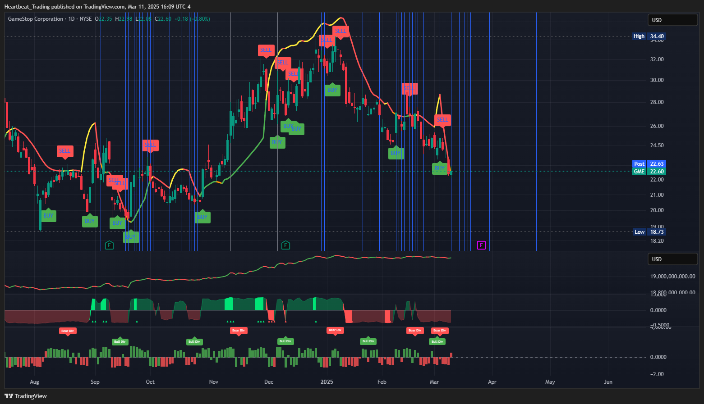Click the Bear Div label above 2025
Viewport: 704px width, 404px height.
[335, 331]
